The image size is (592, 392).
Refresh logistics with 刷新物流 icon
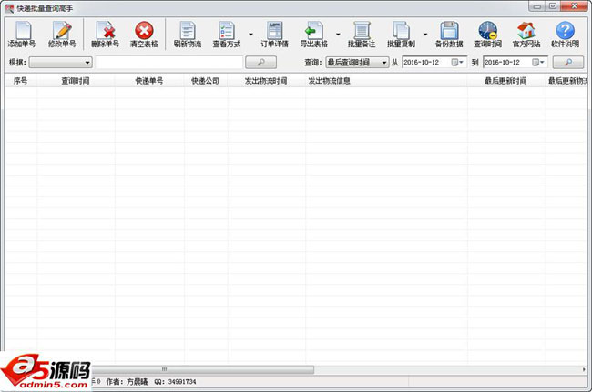(x=188, y=35)
